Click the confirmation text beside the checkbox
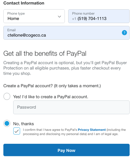 74,132
